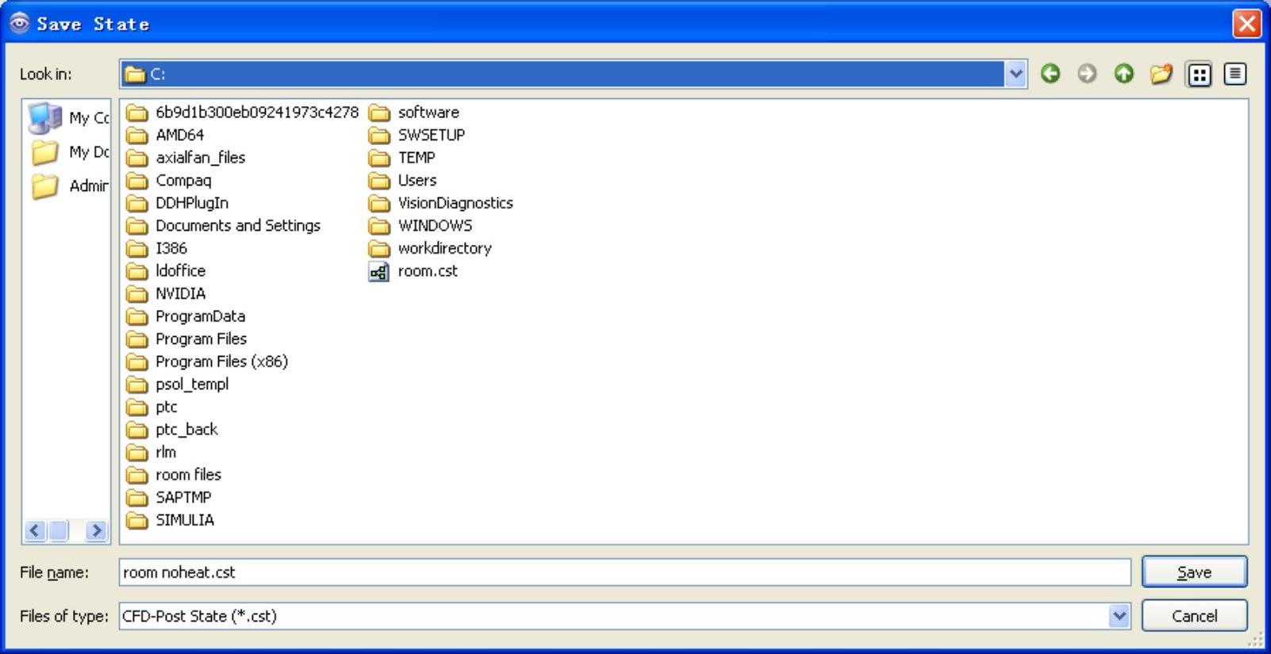Select the AMD64 folder icon
Screen dimensions: 1271x654
pyautogui.click(x=137, y=136)
